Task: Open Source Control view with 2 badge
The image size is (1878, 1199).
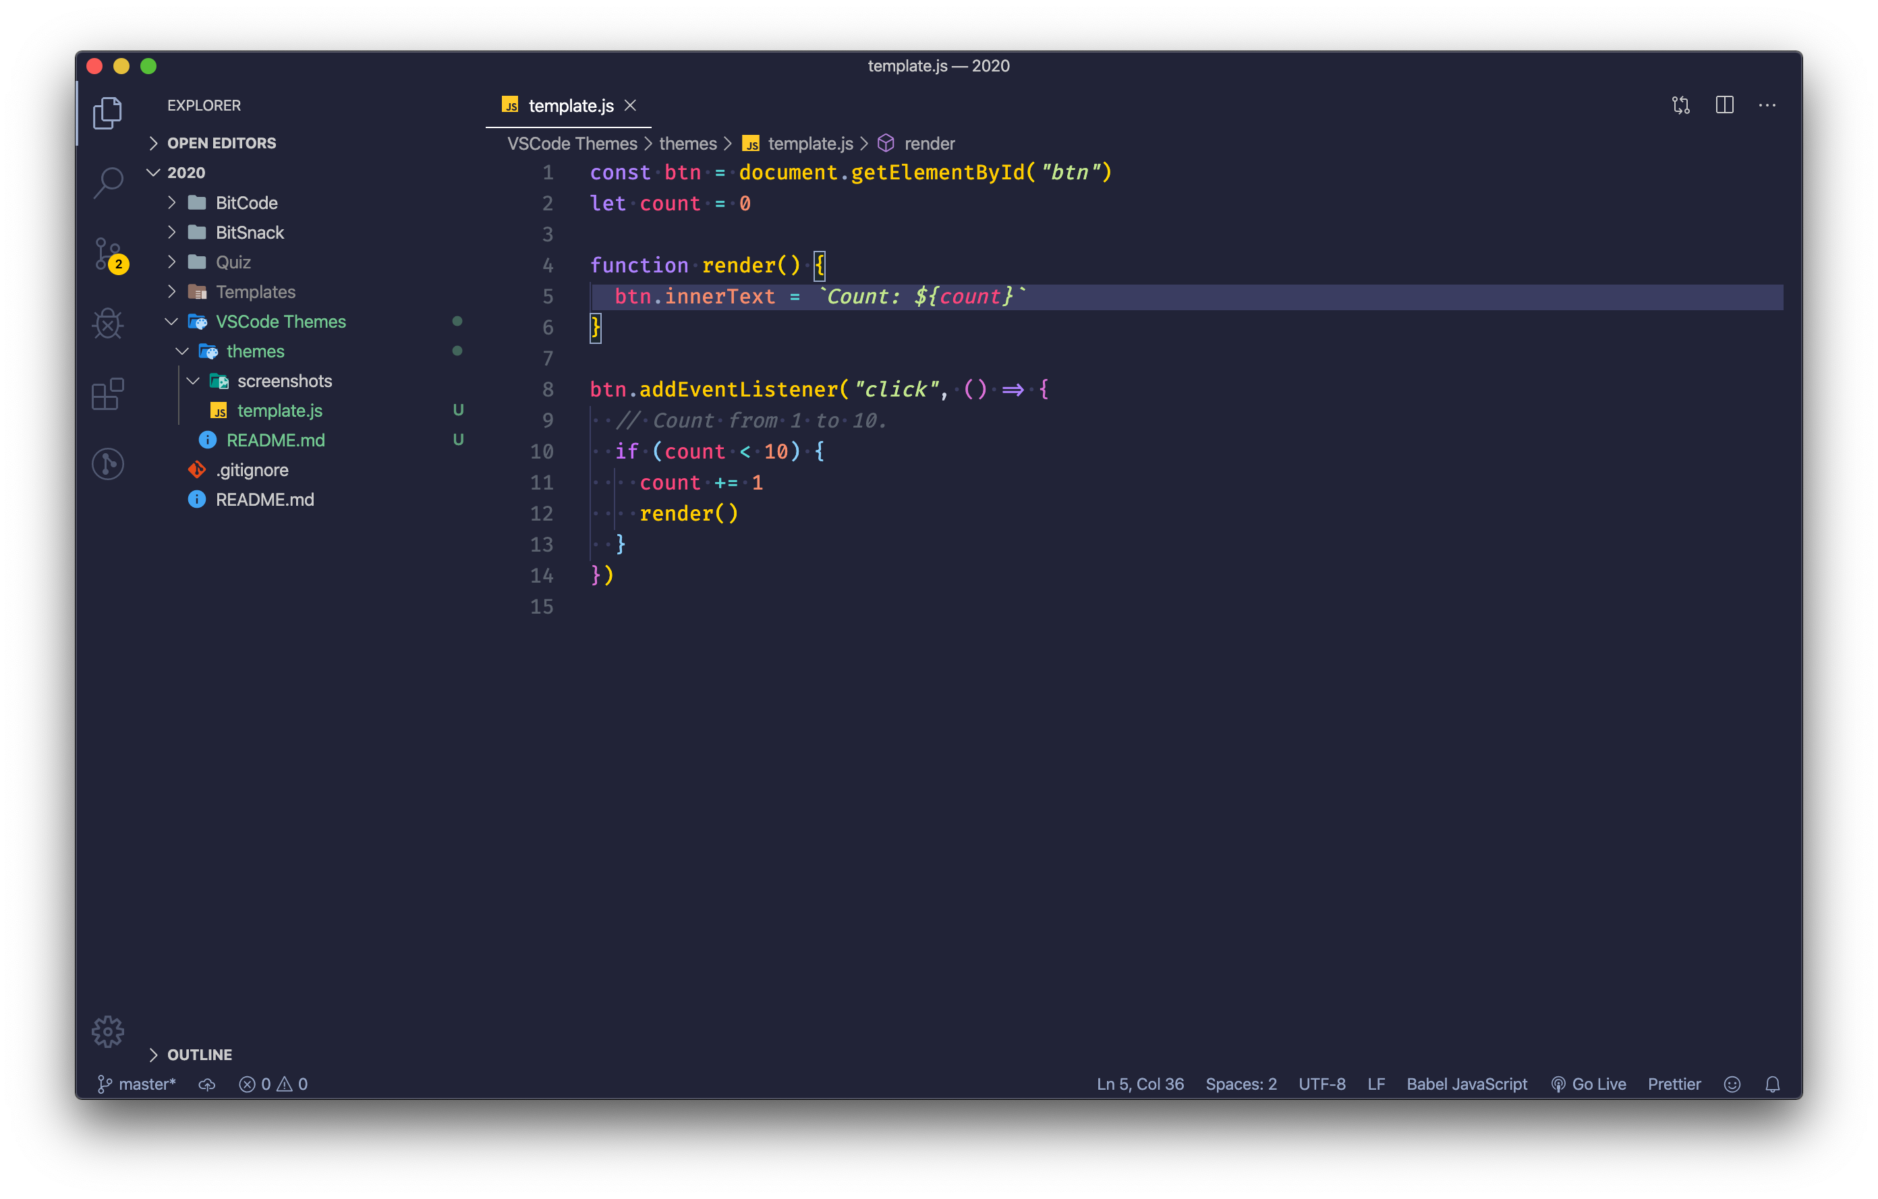Action: click(108, 254)
